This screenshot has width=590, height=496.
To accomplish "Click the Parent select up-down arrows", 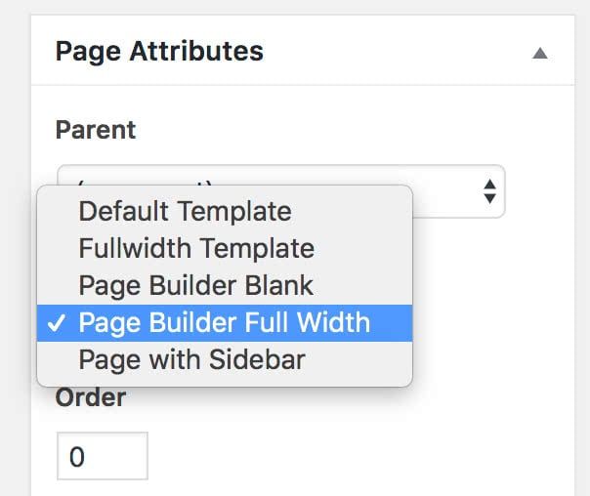I will point(489,190).
